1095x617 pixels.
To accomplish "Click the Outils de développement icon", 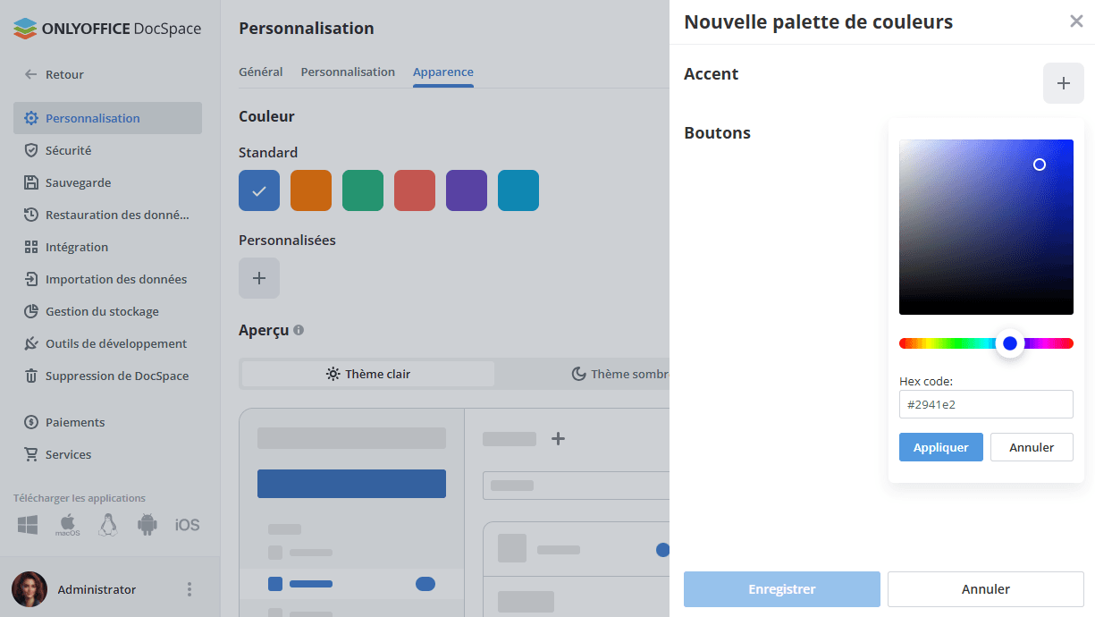I will pos(31,343).
